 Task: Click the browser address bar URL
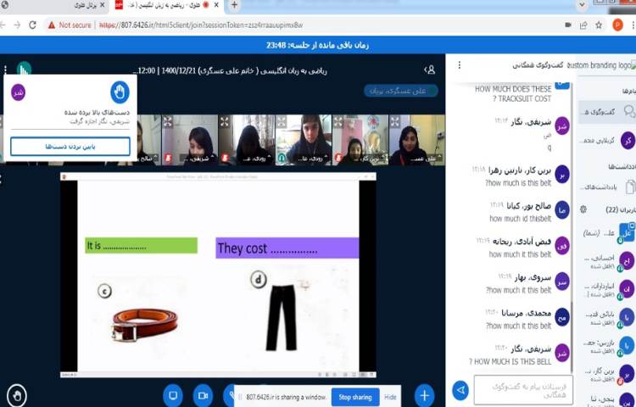(201, 25)
